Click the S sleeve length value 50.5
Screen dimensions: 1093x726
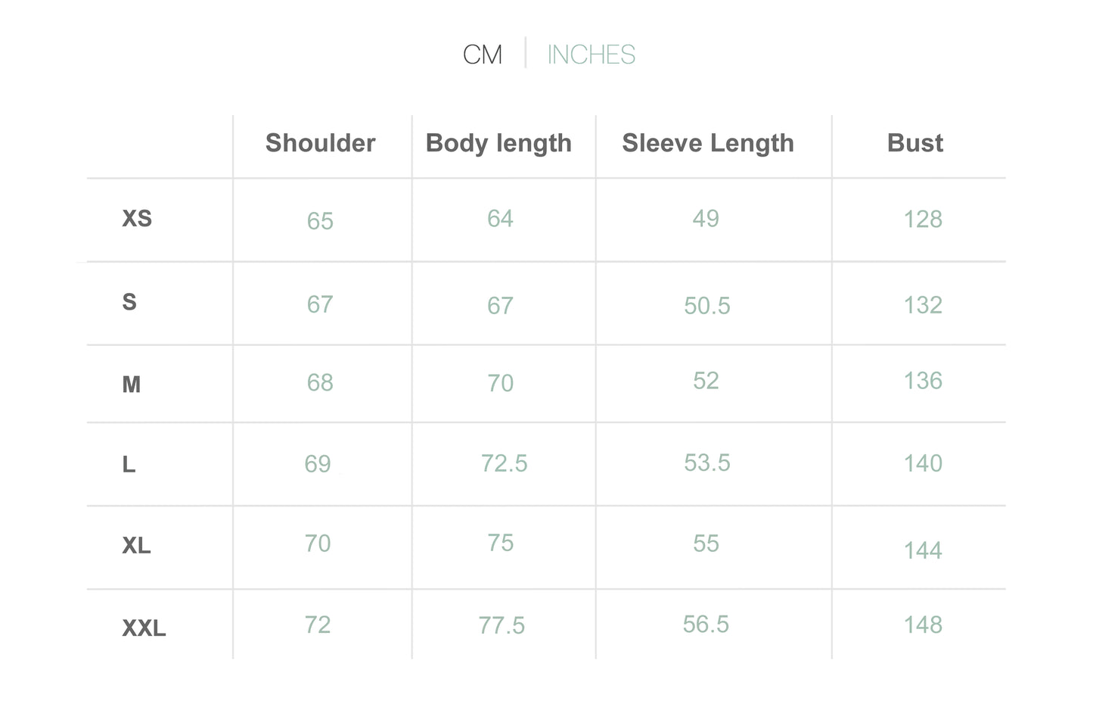pos(707,306)
